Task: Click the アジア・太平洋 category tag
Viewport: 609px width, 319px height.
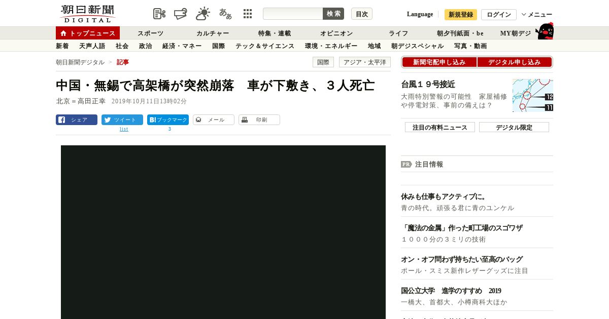Action: tap(365, 62)
